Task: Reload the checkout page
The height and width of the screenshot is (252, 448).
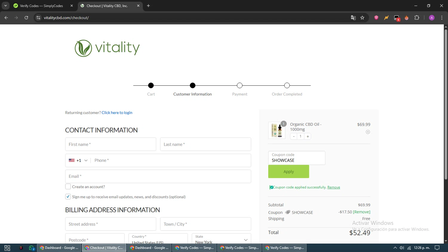Action: click(26, 18)
